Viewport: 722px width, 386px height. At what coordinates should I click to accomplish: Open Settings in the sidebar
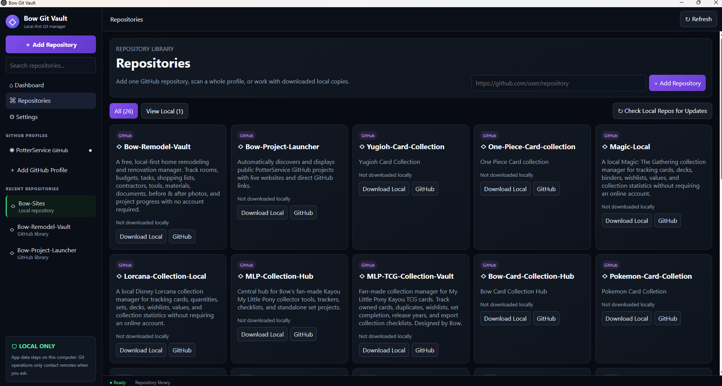pos(51,117)
